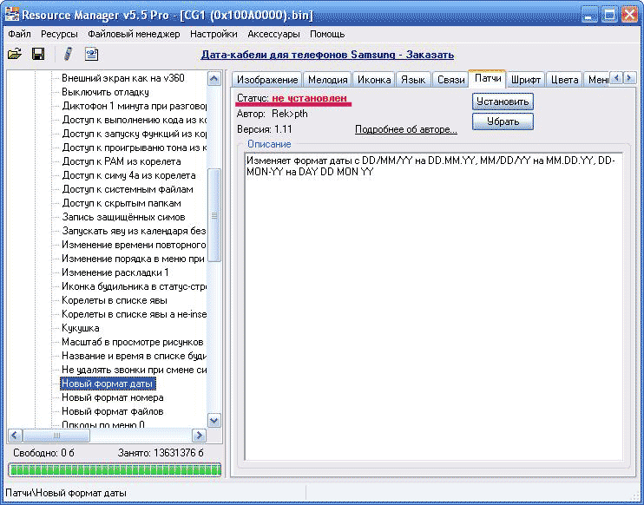Select Доступ к проигрываню тона patch
This screenshot has width=644, height=505.
pyautogui.click(x=134, y=148)
